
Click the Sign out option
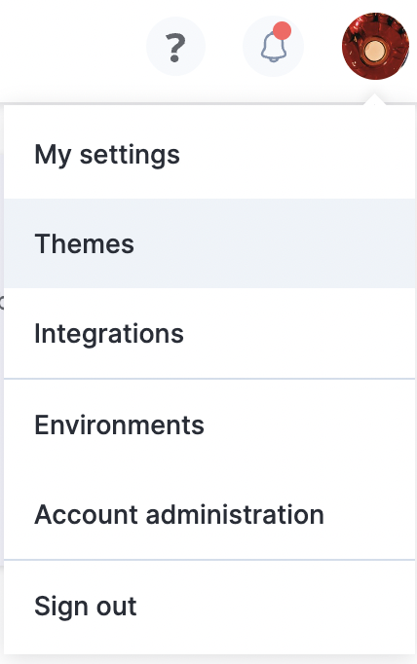pos(209,606)
